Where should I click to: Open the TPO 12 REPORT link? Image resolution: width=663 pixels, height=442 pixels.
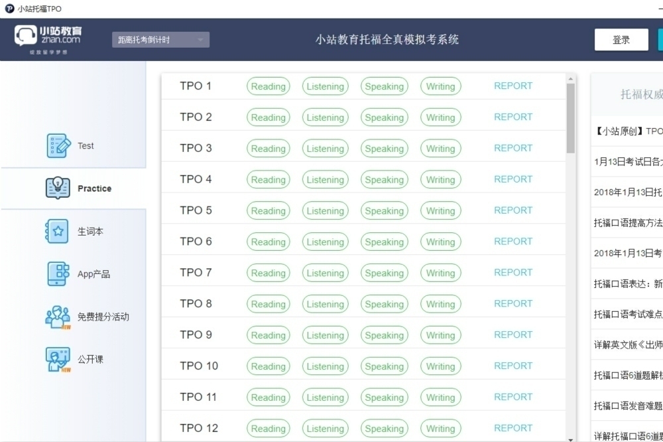513,428
